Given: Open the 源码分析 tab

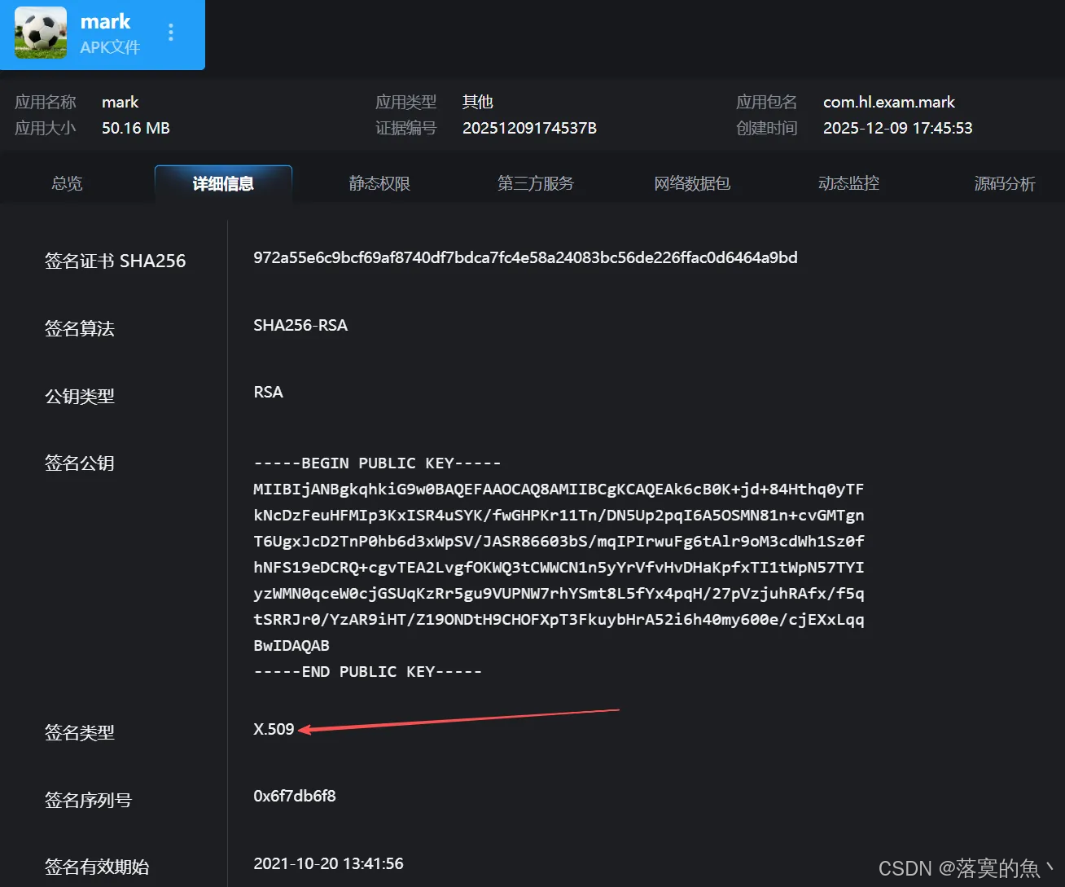Looking at the screenshot, I should pyautogui.click(x=1005, y=183).
